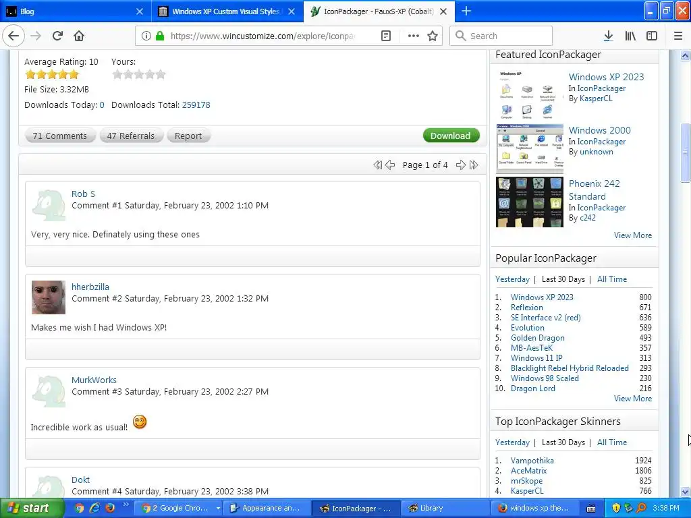Open the downloads arrow icon
The height and width of the screenshot is (518, 691).
click(608, 36)
